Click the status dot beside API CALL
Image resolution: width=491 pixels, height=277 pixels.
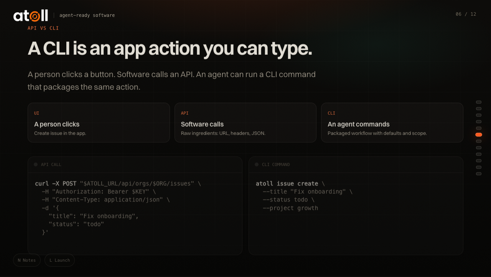[x=36, y=164]
